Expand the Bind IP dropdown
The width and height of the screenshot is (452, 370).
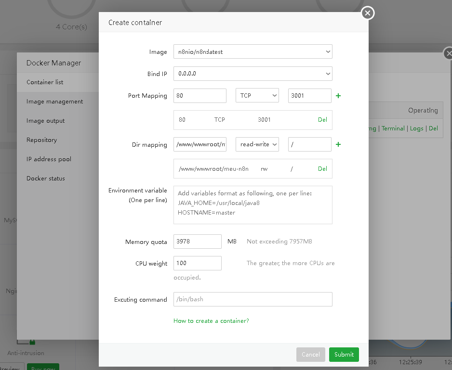253,74
